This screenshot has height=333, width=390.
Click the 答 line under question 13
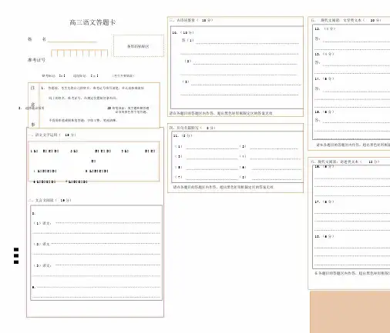[357, 65]
